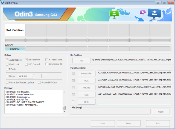Enable the Dump checkbox
Viewport: 175px width, 129px height.
click(x=7, y=76)
